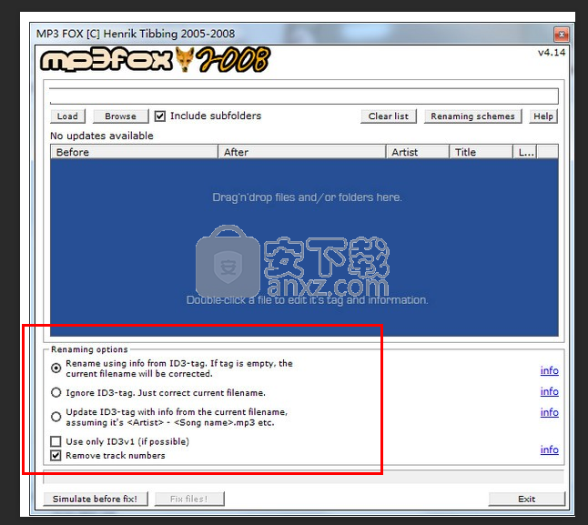Click the Fix files! button
The image size is (588, 525).
tap(189, 500)
